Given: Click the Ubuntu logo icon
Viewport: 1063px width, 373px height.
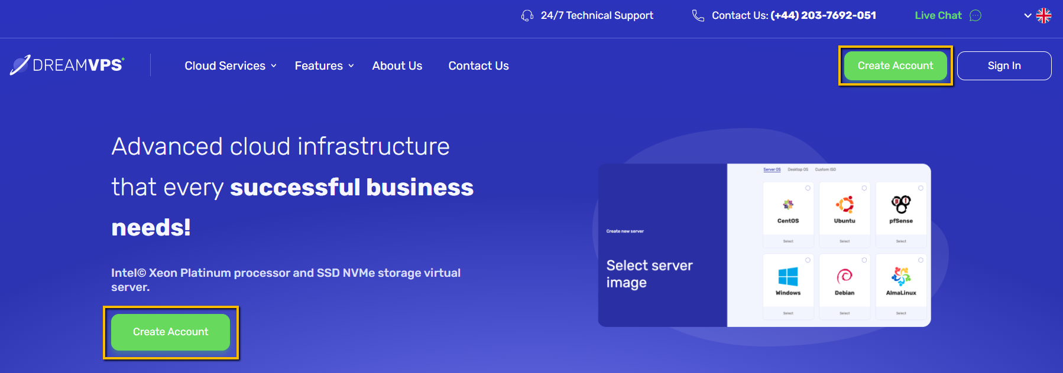Looking at the screenshot, I should click(x=844, y=204).
